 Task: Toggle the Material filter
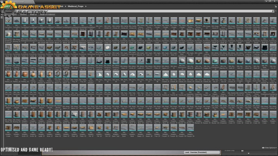[x=33, y=15]
